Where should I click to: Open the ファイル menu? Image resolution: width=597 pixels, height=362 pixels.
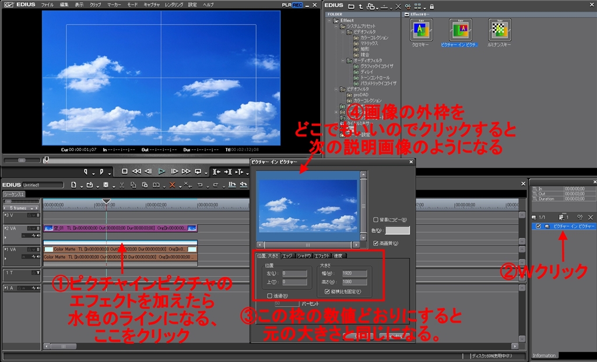point(47,4)
